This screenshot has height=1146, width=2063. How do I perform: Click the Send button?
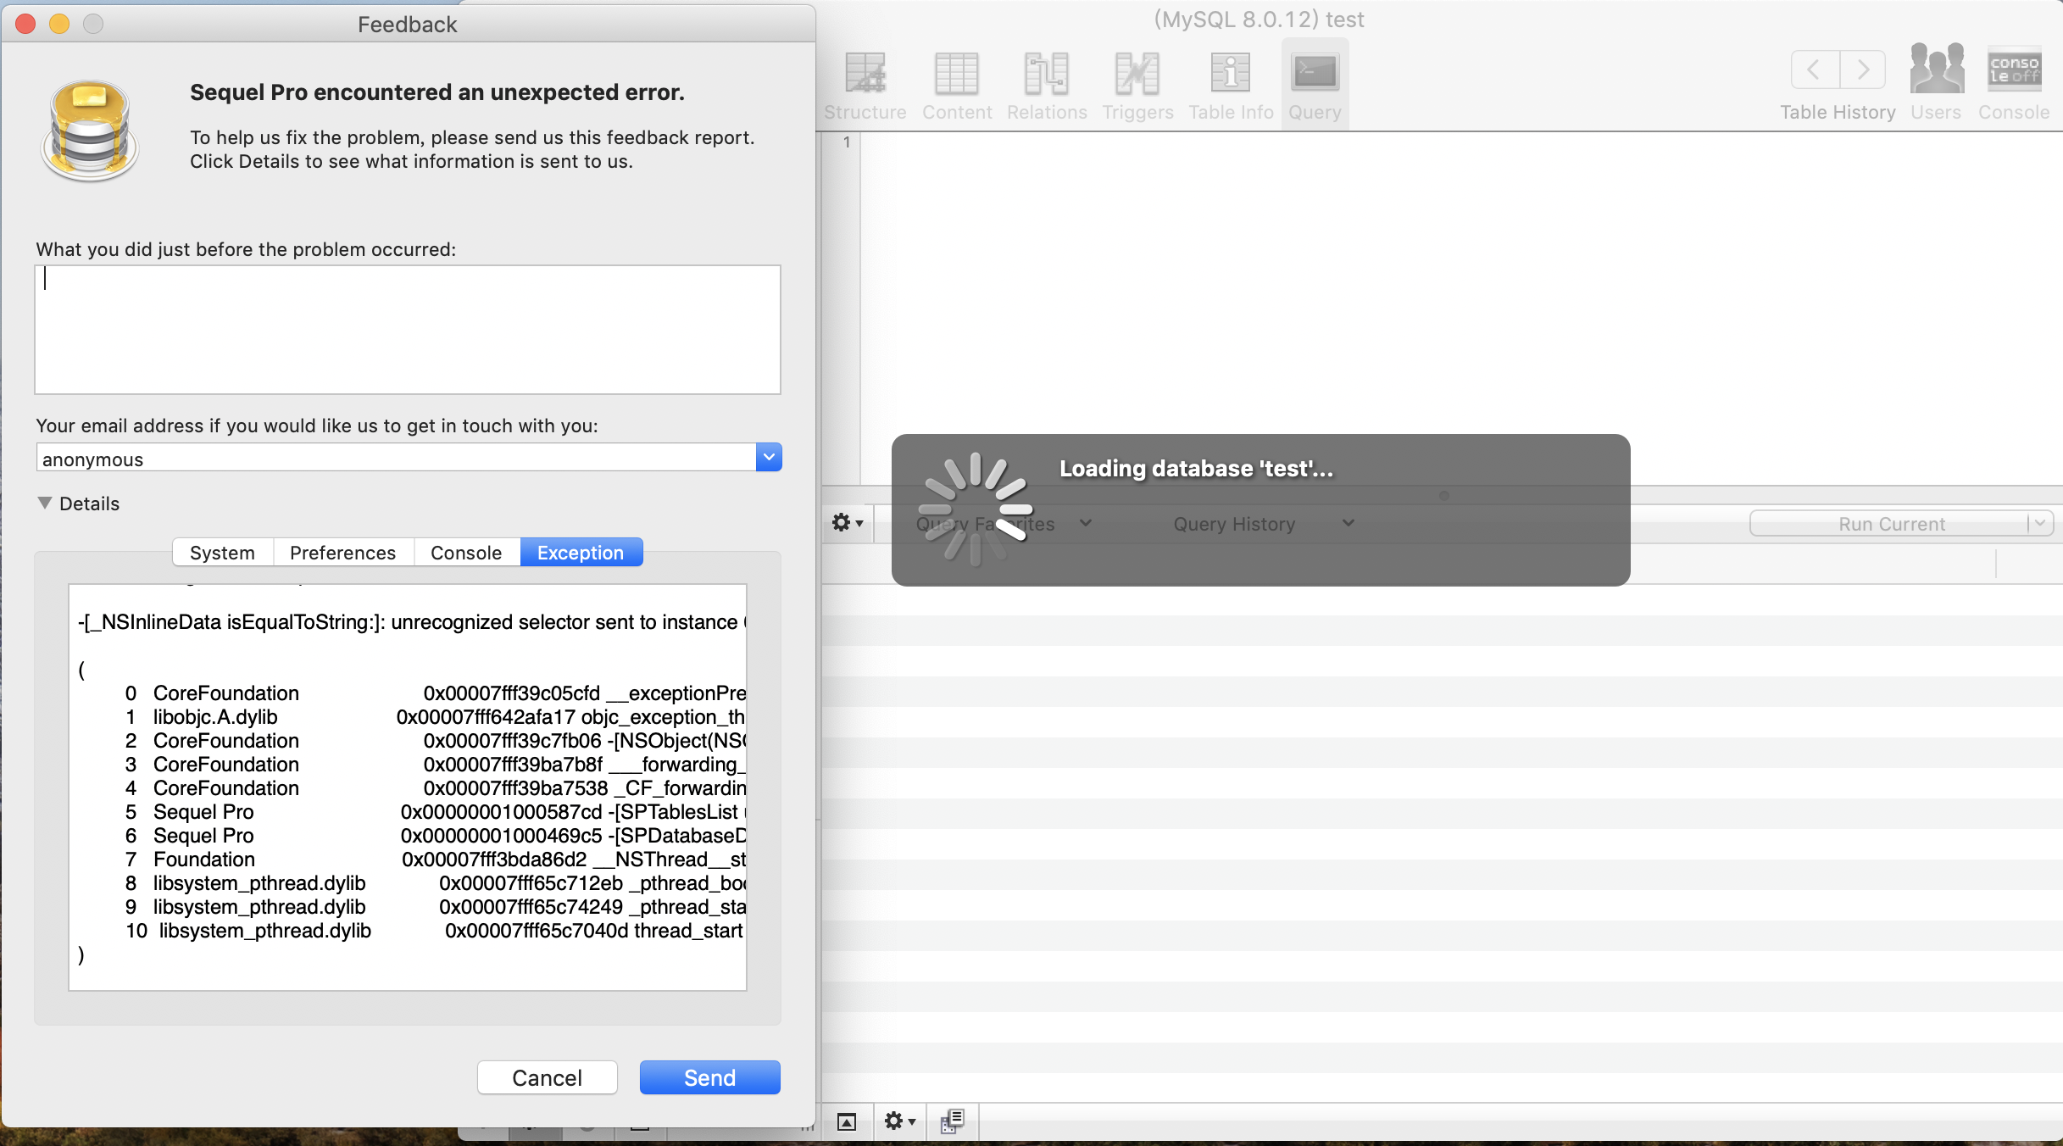point(709,1077)
